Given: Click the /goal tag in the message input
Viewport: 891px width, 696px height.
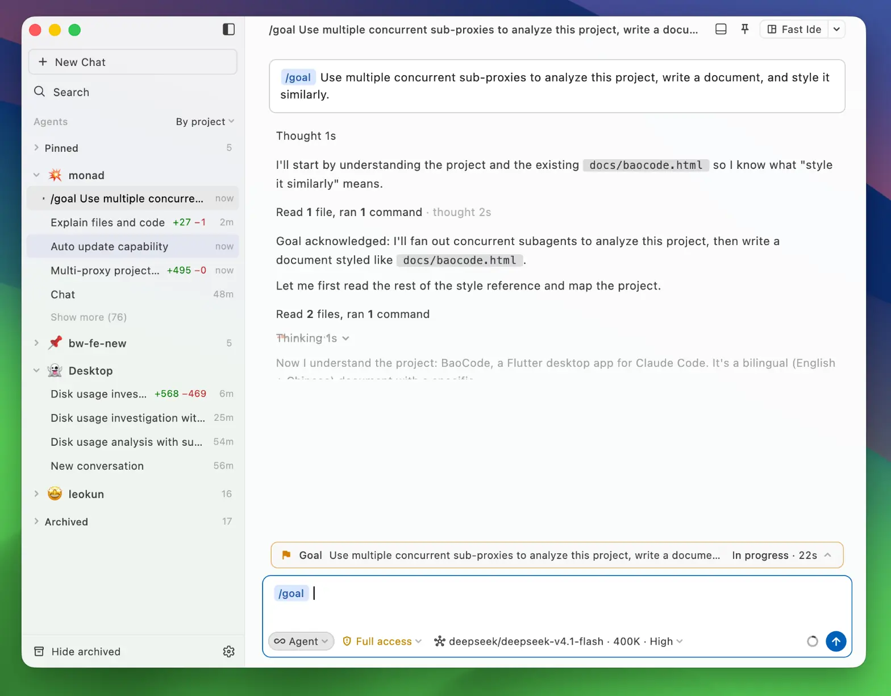Looking at the screenshot, I should 292,593.
